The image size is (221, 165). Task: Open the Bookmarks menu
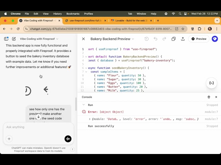73,14
